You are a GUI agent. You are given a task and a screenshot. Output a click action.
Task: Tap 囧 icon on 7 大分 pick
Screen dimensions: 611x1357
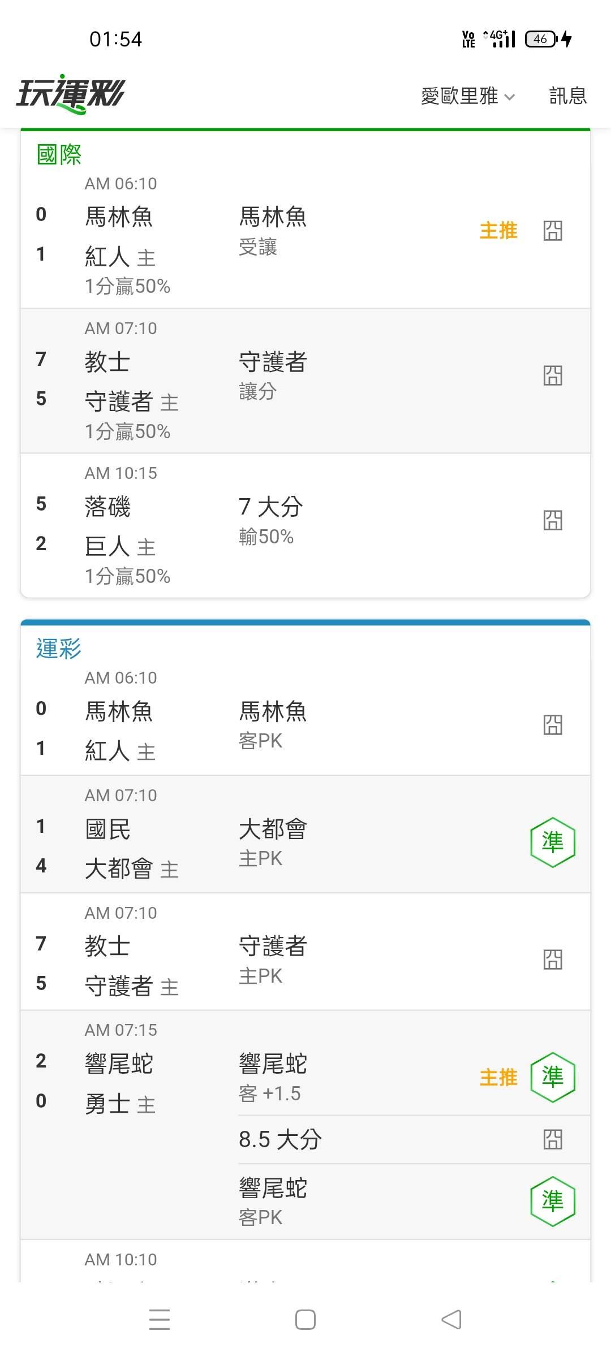point(553,520)
